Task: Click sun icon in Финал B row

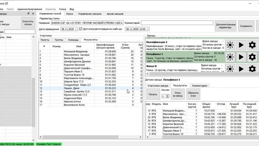Action: pos(230,69)
